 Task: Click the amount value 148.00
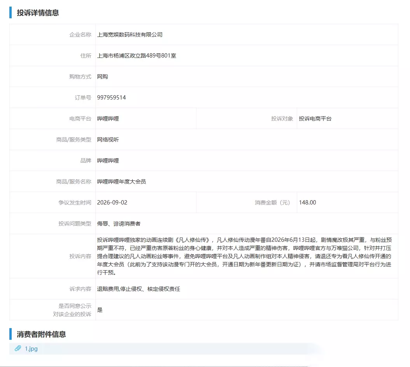[307, 203]
